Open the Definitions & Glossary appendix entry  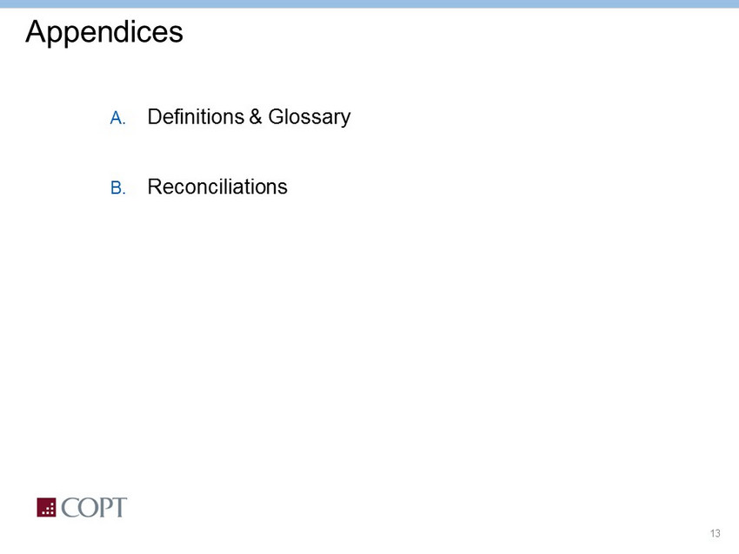click(x=249, y=116)
